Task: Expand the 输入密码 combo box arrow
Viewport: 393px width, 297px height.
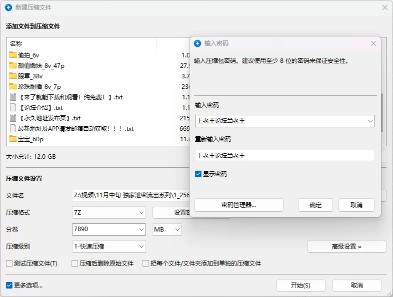Action: 370,121
